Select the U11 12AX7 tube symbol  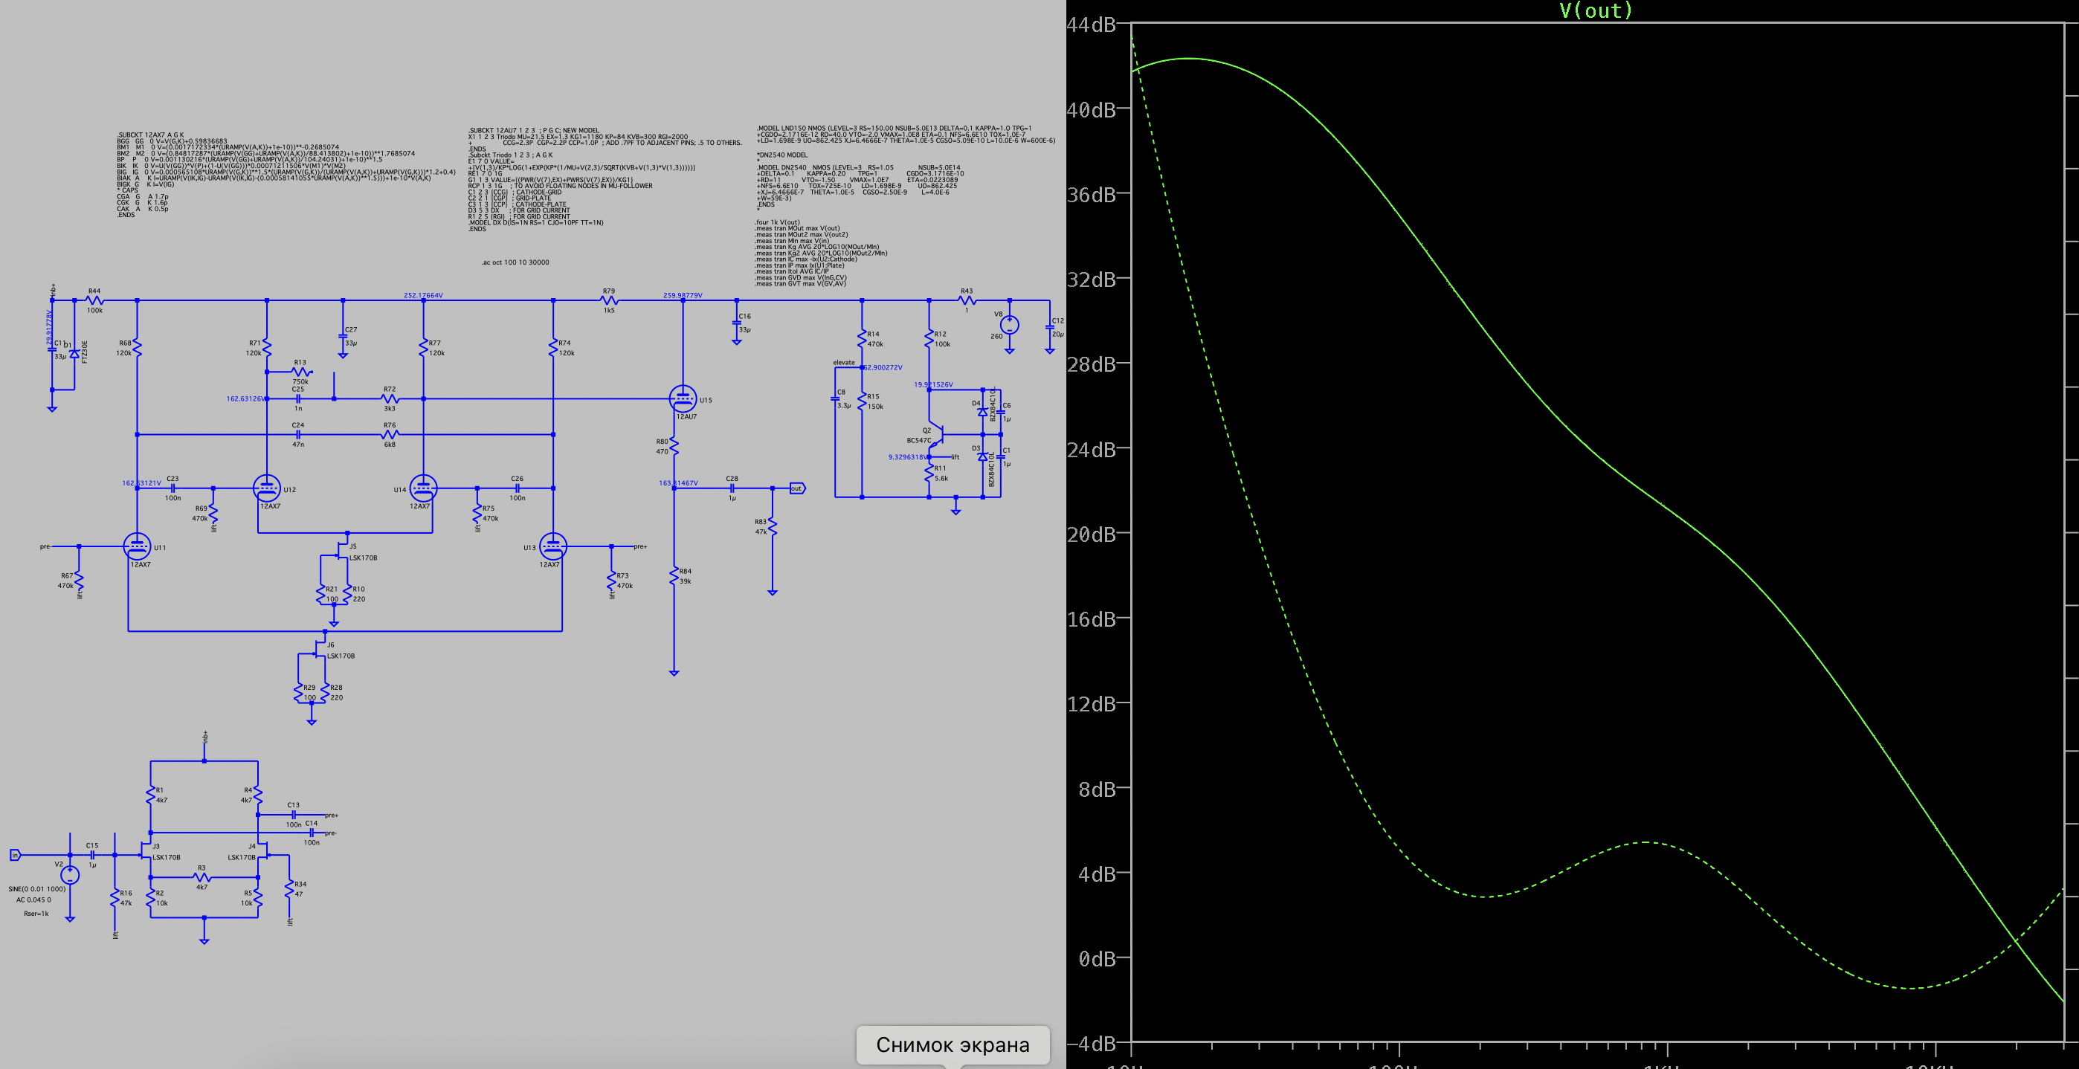(x=136, y=546)
